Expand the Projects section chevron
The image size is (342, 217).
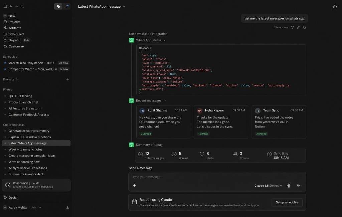pyautogui.click(x=17, y=79)
